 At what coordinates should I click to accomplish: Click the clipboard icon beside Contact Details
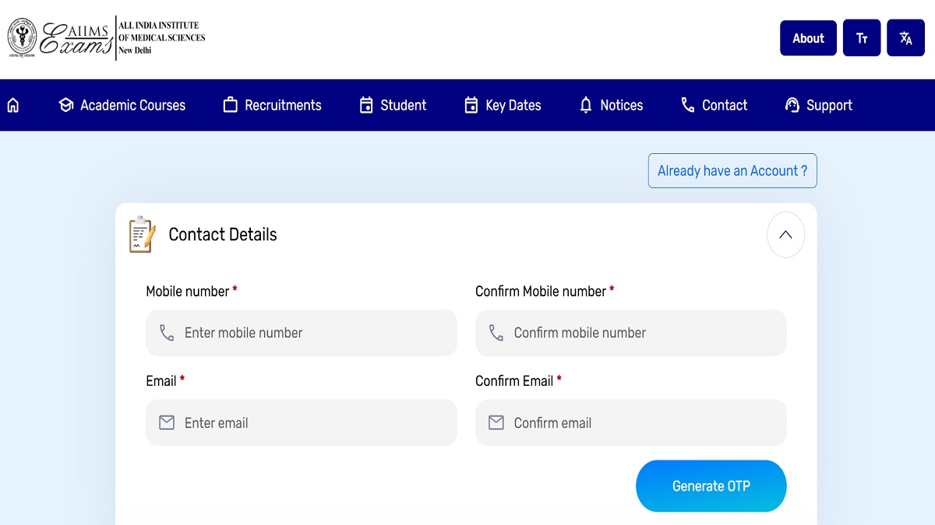point(142,234)
